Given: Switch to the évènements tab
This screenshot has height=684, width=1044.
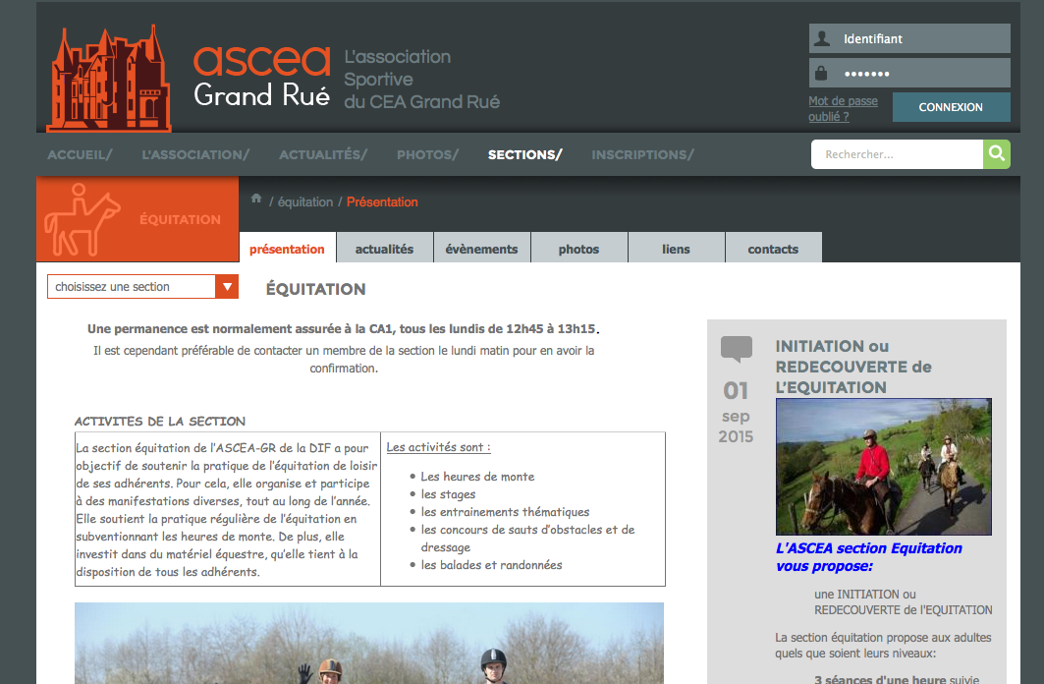Looking at the screenshot, I should click(x=481, y=250).
